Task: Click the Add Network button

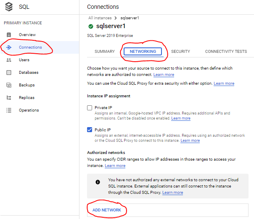Action: pos(107,210)
